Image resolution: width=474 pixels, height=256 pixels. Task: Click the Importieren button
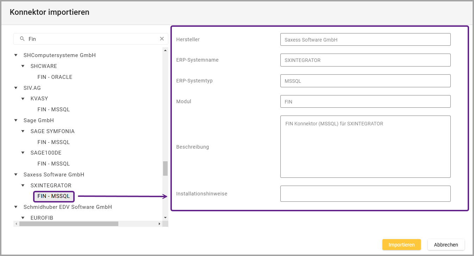401,245
